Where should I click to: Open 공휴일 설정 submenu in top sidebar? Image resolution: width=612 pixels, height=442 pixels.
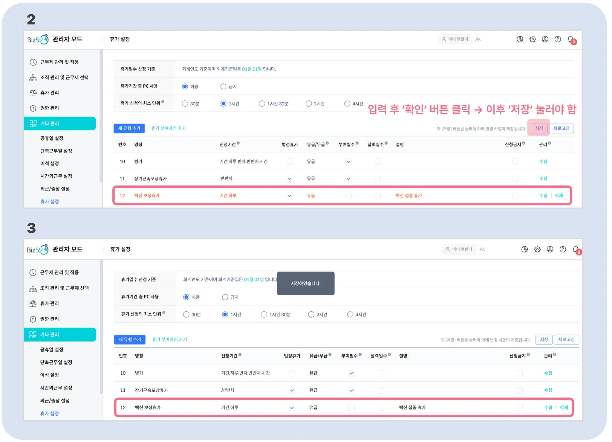tap(52, 138)
